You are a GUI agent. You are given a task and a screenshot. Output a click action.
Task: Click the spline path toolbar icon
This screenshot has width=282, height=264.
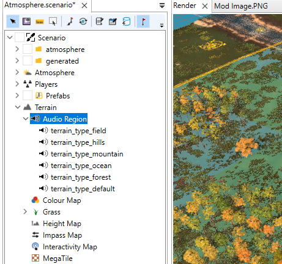(x=70, y=21)
